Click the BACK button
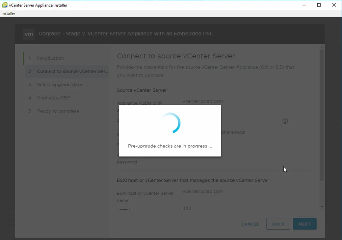This screenshot has width=342, height=240. [278, 224]
